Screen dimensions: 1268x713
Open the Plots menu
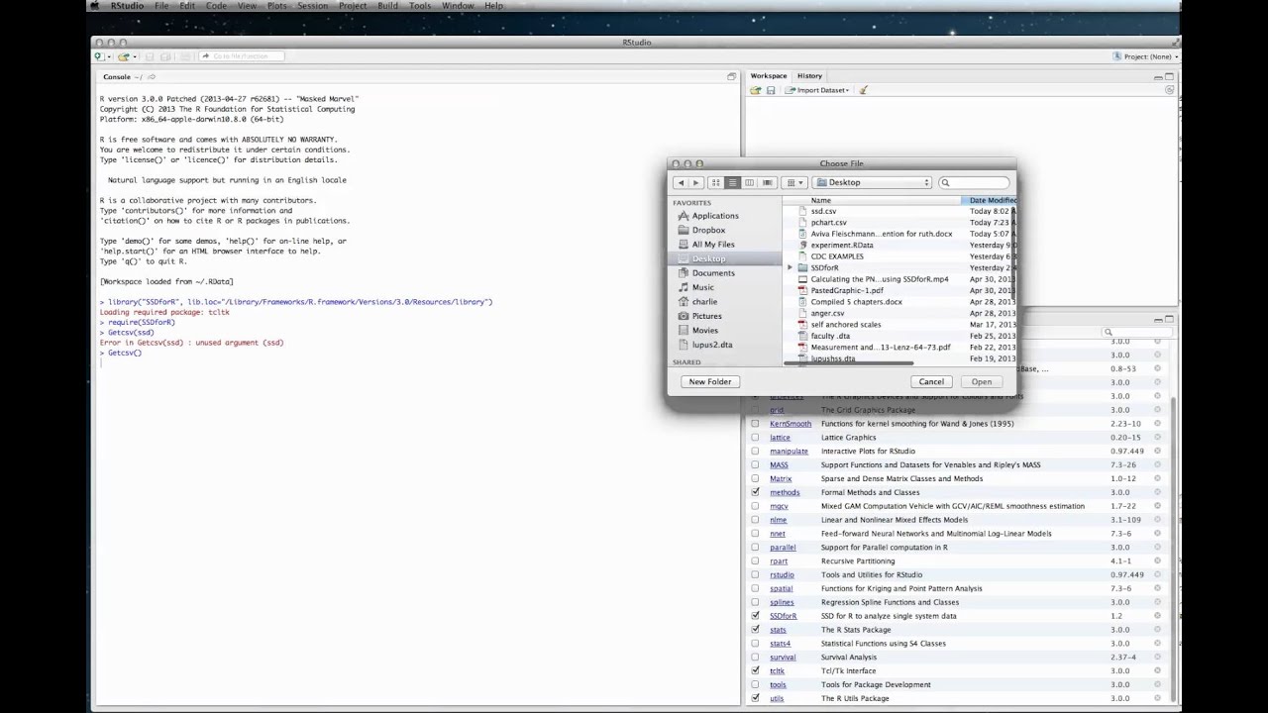277,6
